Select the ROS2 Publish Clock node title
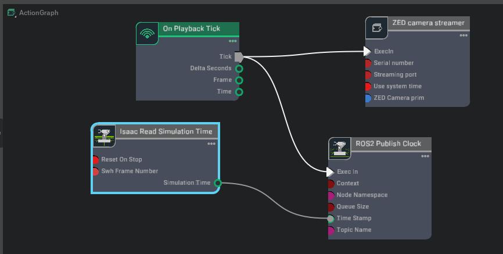Screen dimensions: 503x254 click(x=388, y=144)
